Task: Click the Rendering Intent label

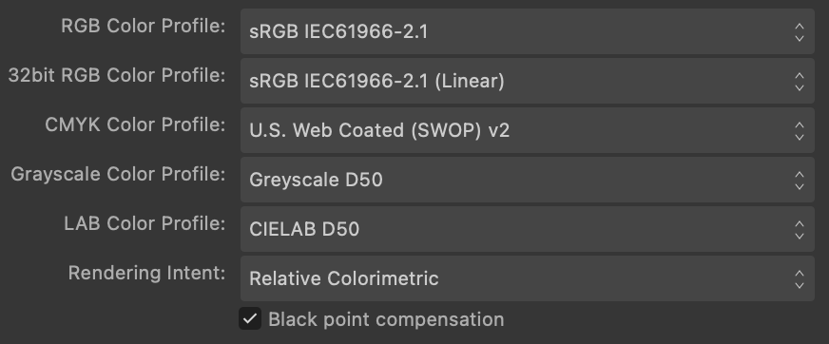Action: pos(147,273)
